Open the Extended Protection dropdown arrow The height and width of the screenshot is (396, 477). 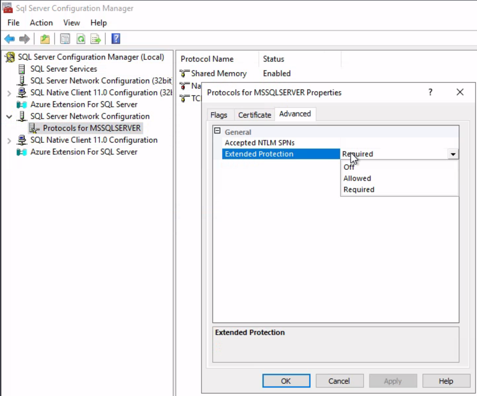click(453, 154)
